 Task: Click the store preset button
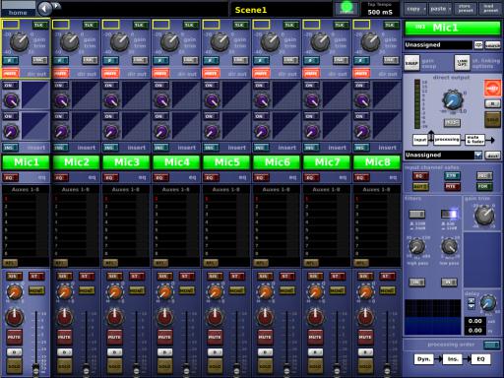pyautogui.click(x=466, y=9)
